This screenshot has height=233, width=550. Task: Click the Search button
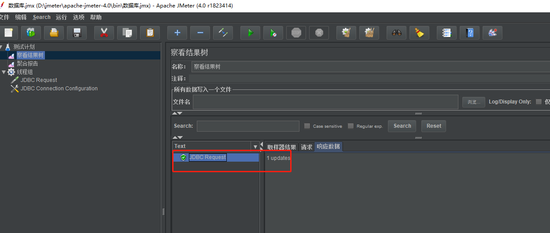tap(402, 126)
